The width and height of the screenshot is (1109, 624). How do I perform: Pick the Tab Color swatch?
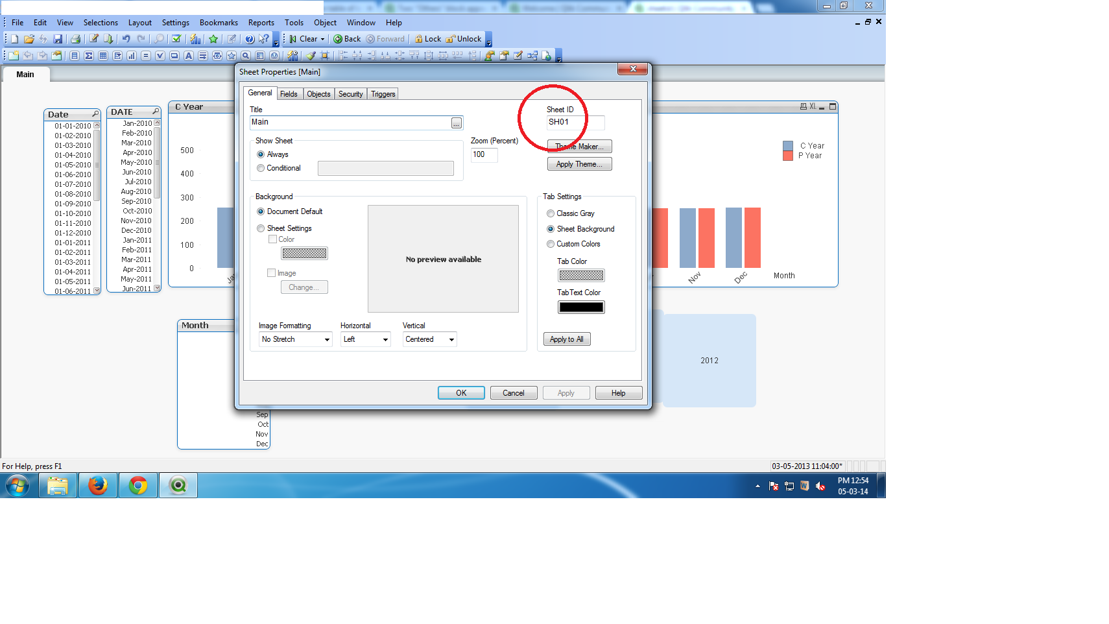tap(582, 276)
